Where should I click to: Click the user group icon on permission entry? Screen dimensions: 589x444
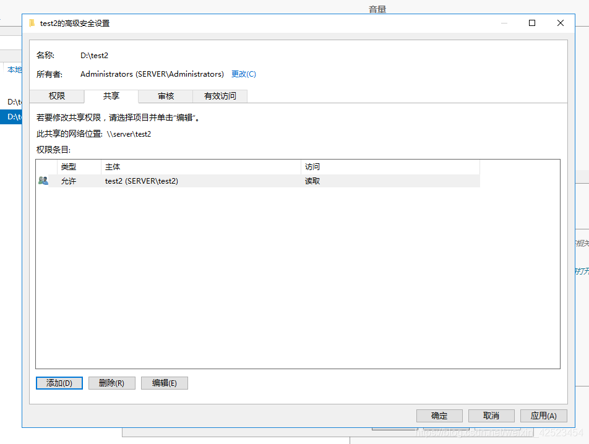point(43,181)
